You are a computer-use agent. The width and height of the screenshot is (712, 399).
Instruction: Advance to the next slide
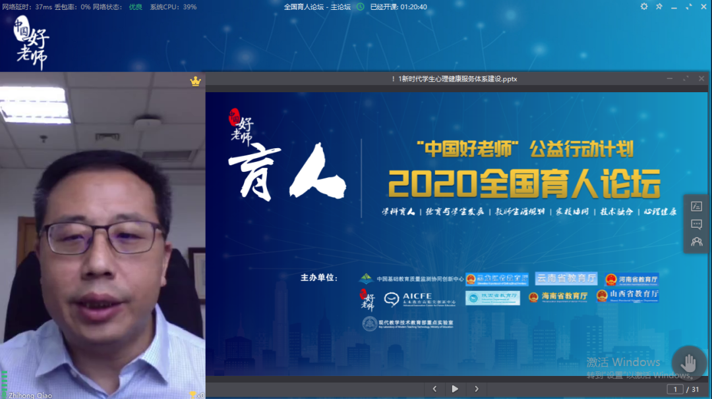pos(477,388)
